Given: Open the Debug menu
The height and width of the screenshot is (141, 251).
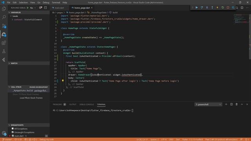Looking at the screenshot, I should [x=46, y=3].
